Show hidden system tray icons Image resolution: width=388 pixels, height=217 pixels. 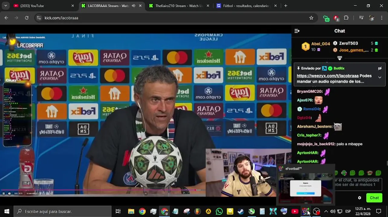[x=326, y=212]
